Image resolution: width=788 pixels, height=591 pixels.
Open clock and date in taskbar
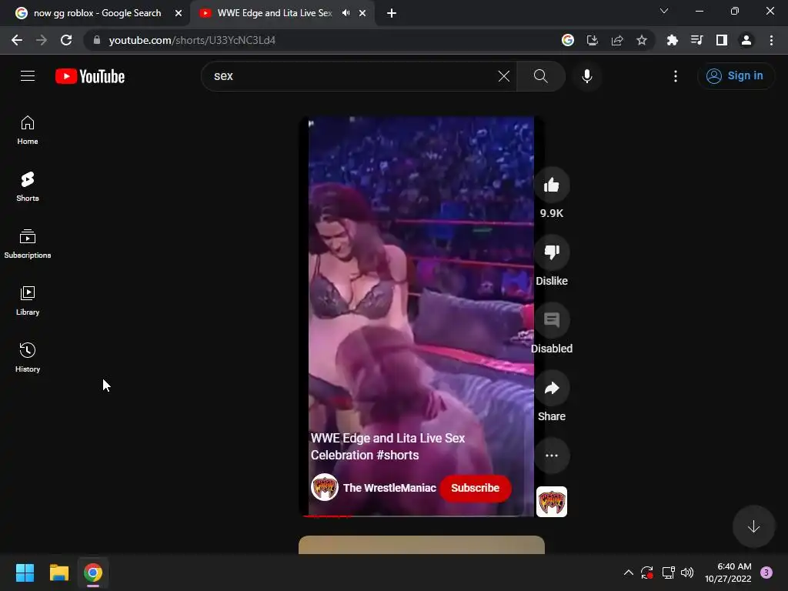tap(728, 573)
